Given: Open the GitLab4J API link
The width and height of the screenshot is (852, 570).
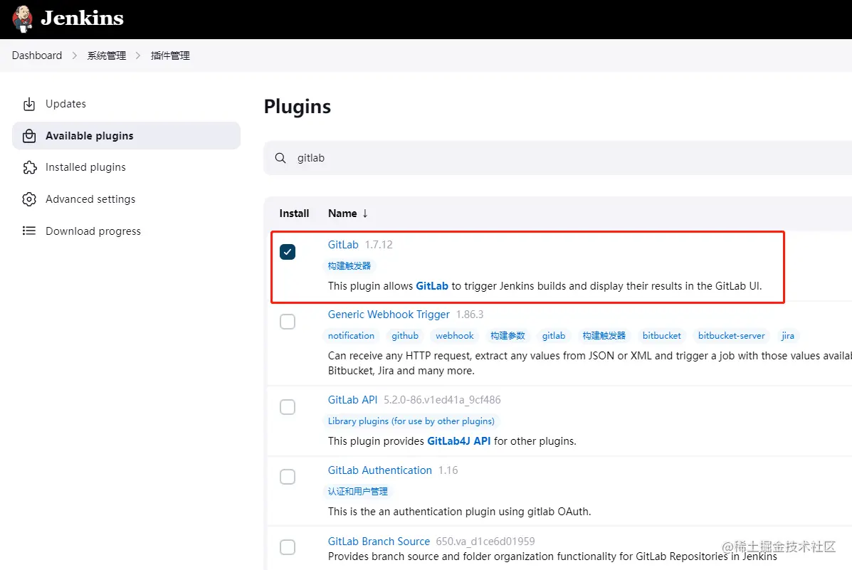Looking at the screenshot, I should click(458, 441).
